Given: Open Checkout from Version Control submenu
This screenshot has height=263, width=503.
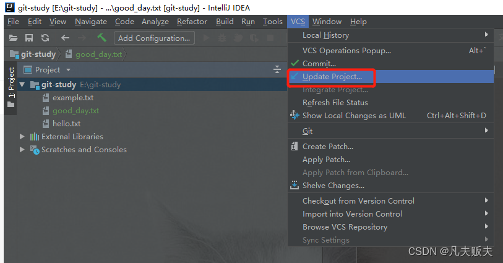Looking at the screenshot, I should [390, 200].
